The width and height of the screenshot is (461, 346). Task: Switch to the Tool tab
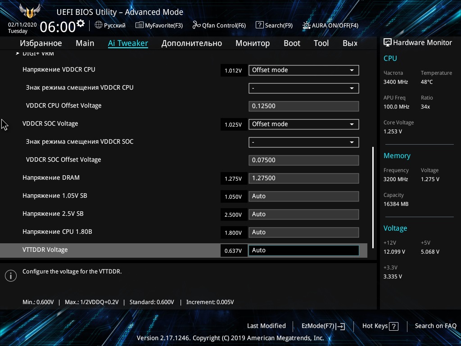321,43
